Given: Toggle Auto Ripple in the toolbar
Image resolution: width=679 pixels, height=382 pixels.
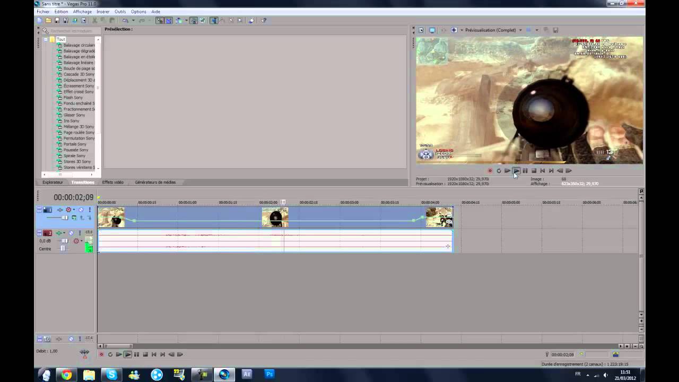Looking at the screenshot, I should click(x=179, y=20).
